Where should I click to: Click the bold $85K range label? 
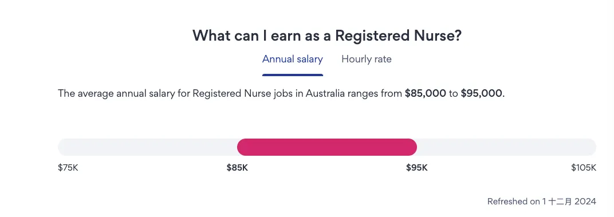[237, 168]
